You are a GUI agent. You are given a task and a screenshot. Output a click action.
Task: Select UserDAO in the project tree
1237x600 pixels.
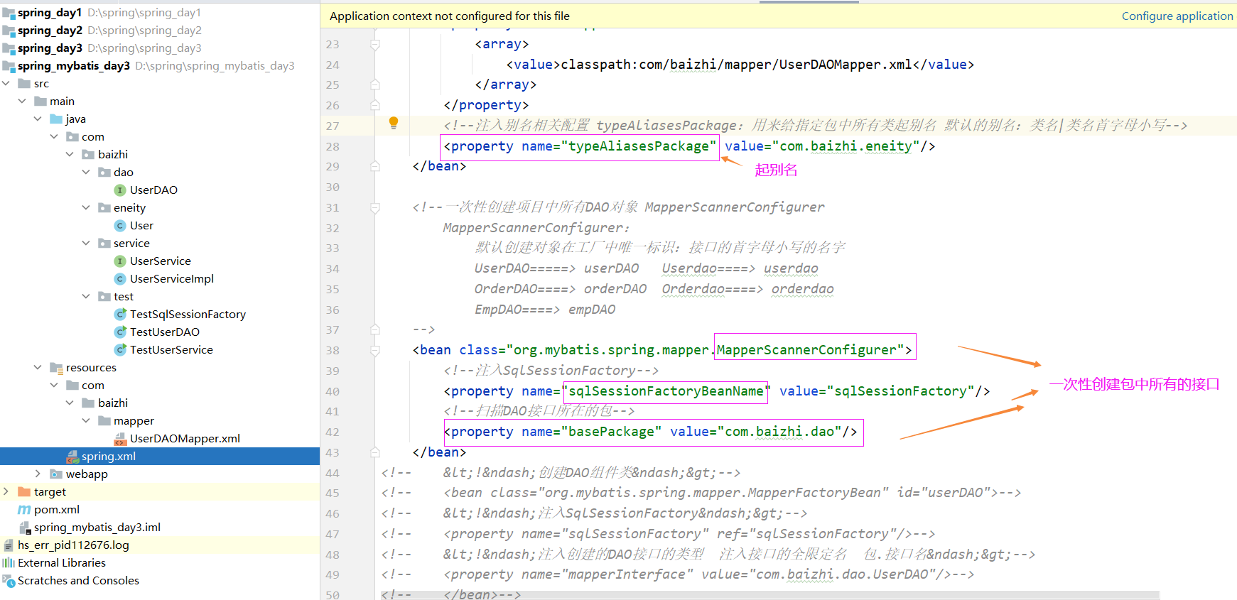153,190
